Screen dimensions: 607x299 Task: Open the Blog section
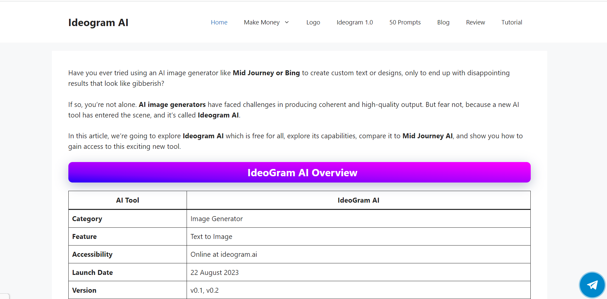443,22
